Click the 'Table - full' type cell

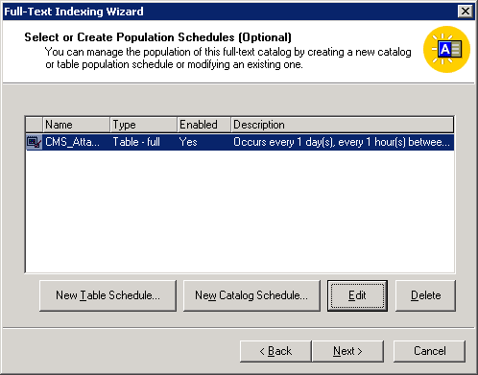tap(144, 142)
